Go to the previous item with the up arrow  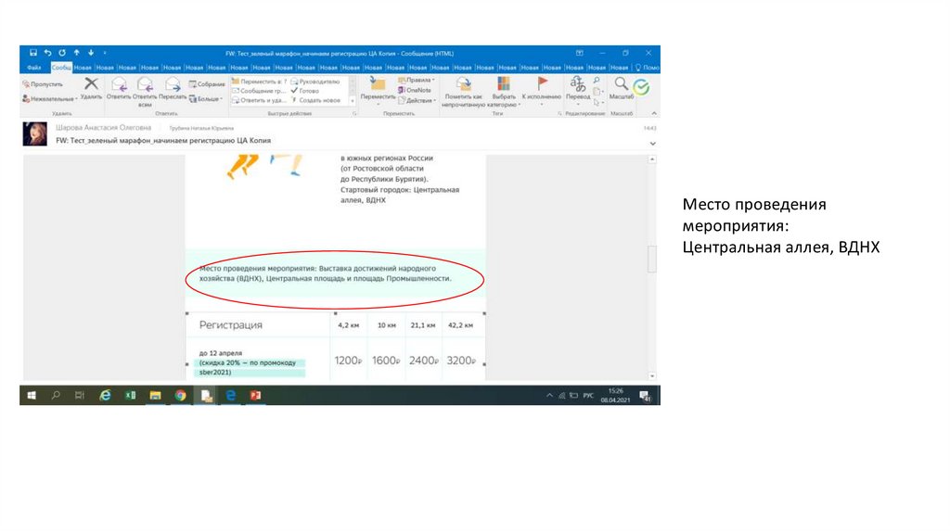pyautogui.click(x=76, y=53)
